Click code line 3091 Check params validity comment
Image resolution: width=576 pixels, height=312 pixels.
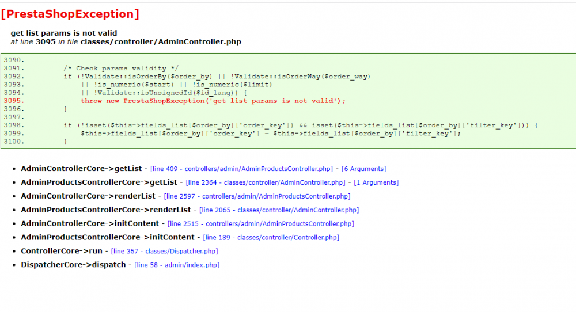click(x=121, y=69)
